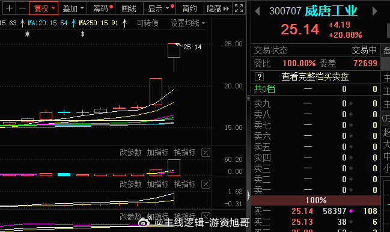This screenshot has width=390, height=232.
Task: Click 加指标 in the volume indicator panel
Action: [x=157, y=152]
